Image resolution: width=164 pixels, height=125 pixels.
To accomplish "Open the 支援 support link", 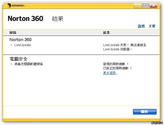I will pyautogui.click(x=152, y=26).
